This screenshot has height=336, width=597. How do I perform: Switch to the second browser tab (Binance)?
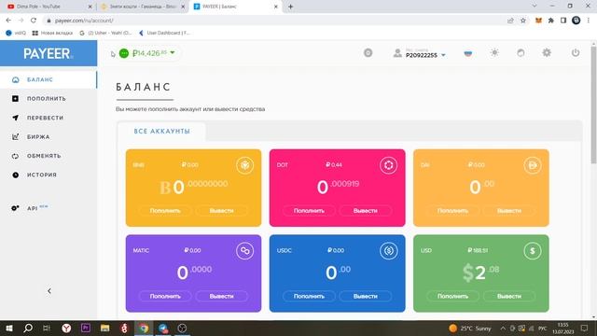(x=142, y=7)
